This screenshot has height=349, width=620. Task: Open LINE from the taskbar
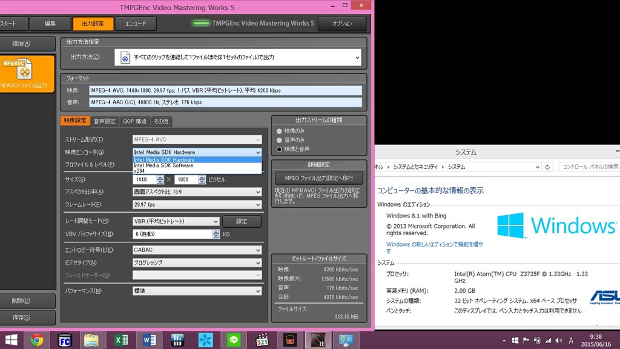234,340
